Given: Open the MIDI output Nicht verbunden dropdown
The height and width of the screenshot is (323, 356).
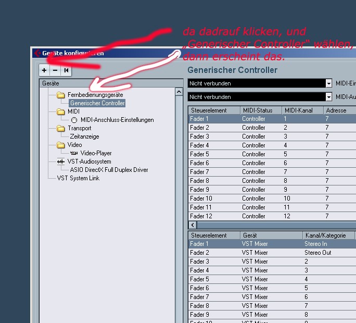Looking at the screenshot, I should tap(328, 97).
